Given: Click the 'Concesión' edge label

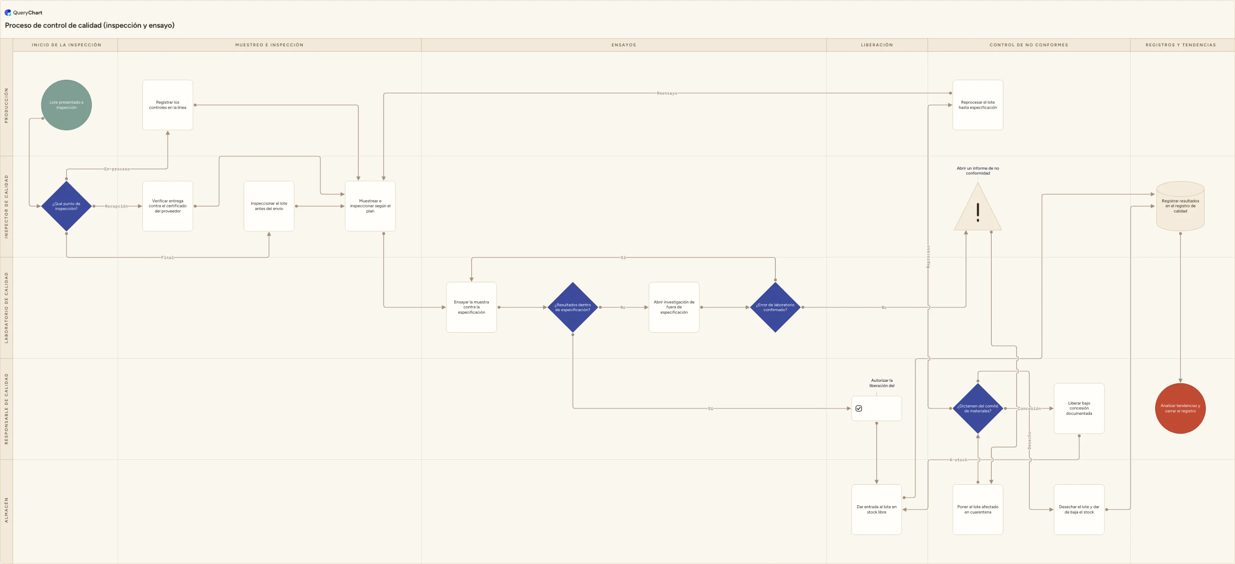Looking at the screenshot, I should click(1029, 408).
